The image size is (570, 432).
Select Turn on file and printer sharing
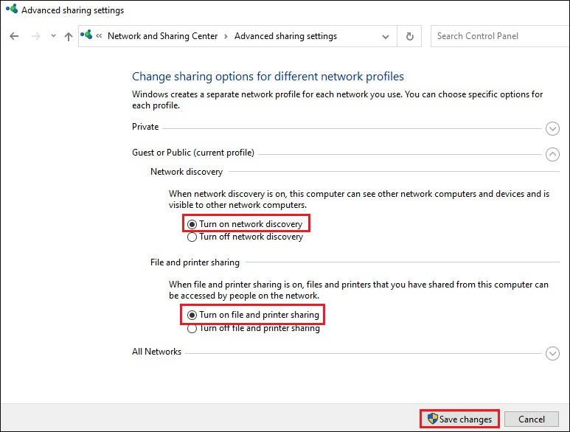point(253,315)
